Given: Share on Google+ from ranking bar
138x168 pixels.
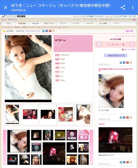Looking at the screenshot, I should click(50, 31).
